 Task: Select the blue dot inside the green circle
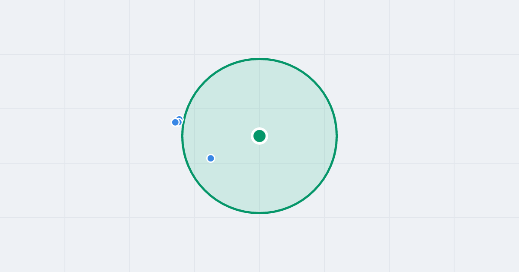click(x=211, y=158)
